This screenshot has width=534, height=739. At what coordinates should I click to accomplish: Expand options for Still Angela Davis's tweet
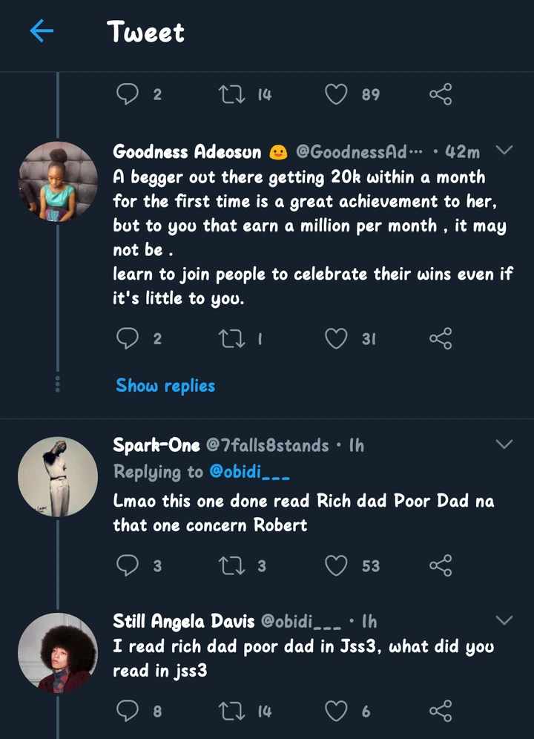[504, 620]
